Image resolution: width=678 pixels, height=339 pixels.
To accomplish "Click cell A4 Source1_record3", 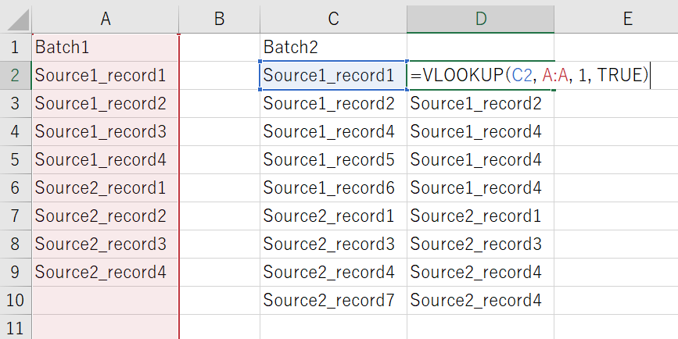I will point(105,131).
